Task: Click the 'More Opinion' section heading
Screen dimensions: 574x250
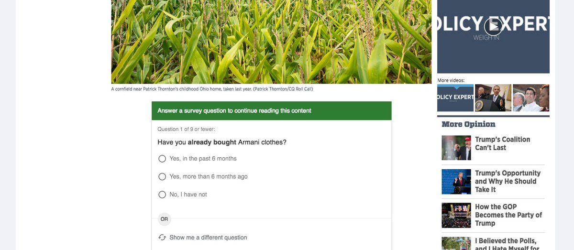Action: pyautogui.click(x=468, y=124)
